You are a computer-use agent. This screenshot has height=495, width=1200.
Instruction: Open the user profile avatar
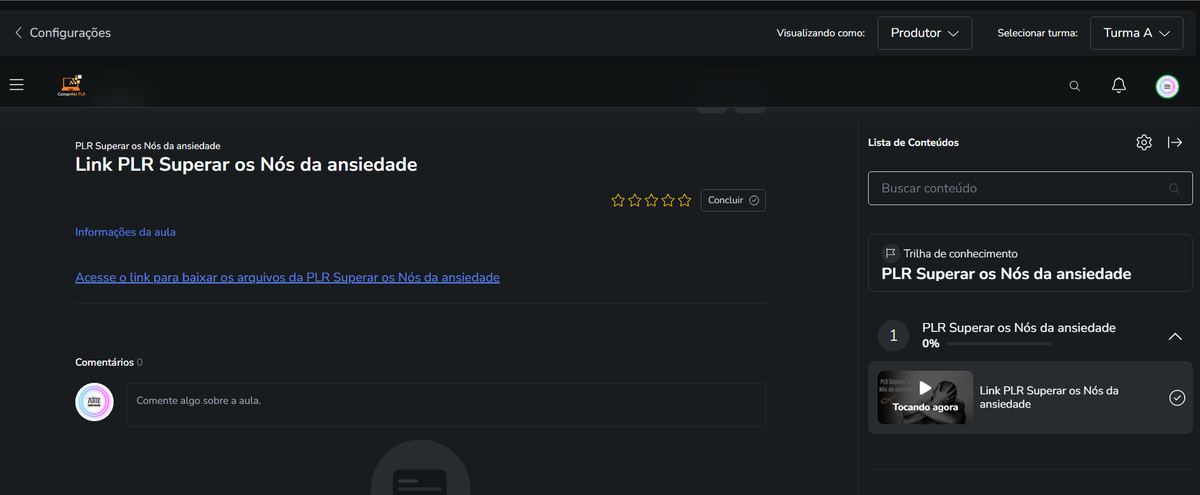tap(1167, 86)
